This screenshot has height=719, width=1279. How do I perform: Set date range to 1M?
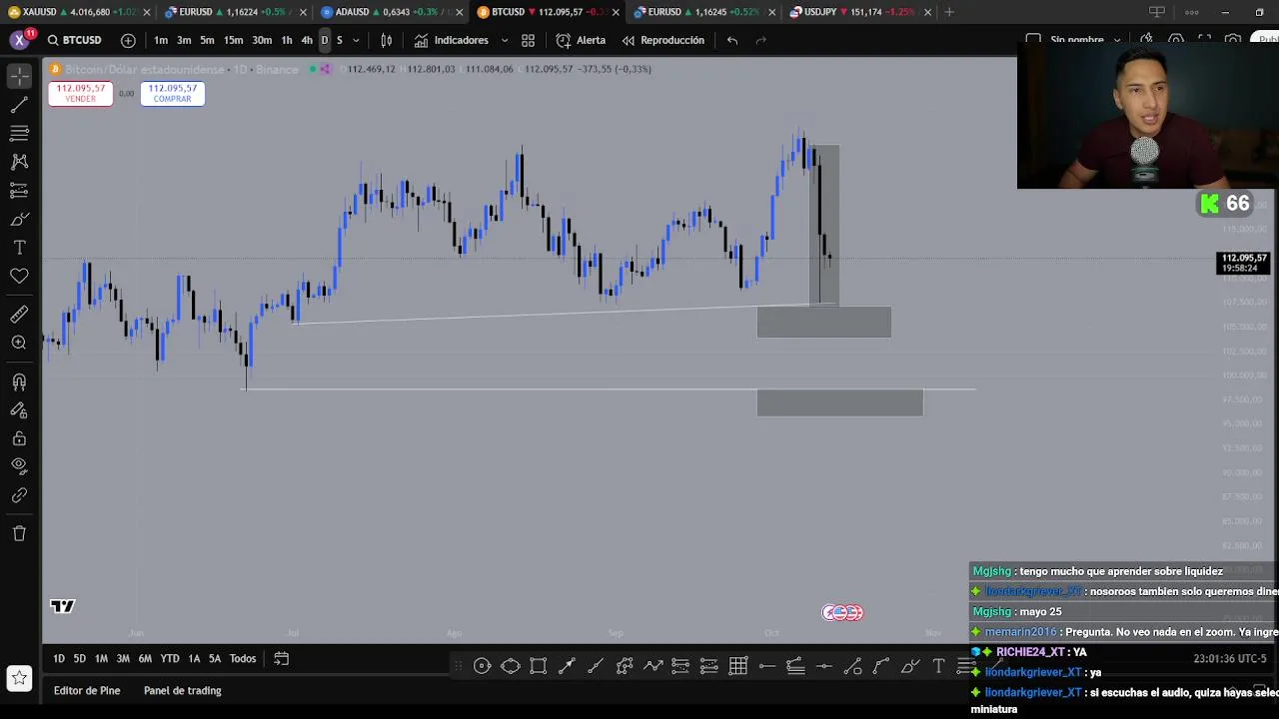[x=101, y=658]
